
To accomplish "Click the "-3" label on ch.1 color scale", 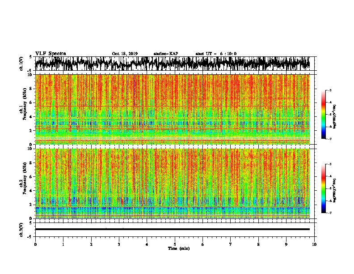I will [x=330, y=90].
